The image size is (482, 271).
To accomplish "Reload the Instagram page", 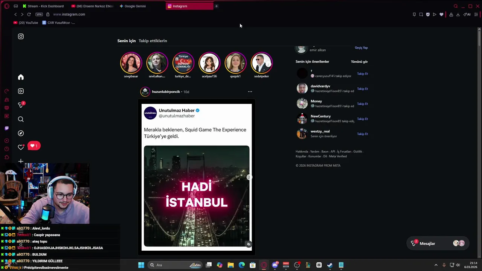I will click(29, 14).
